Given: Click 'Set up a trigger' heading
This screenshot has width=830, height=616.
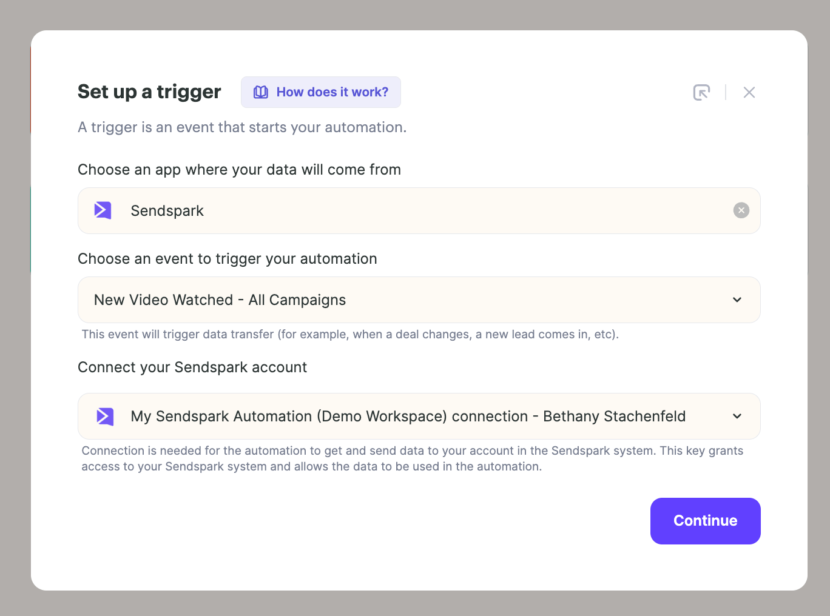Looking at the screenshot, I should [x=149, y=92].
